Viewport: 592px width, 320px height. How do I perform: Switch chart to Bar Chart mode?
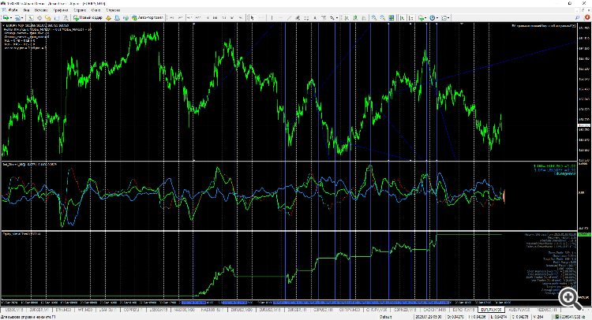click(347, 17)
